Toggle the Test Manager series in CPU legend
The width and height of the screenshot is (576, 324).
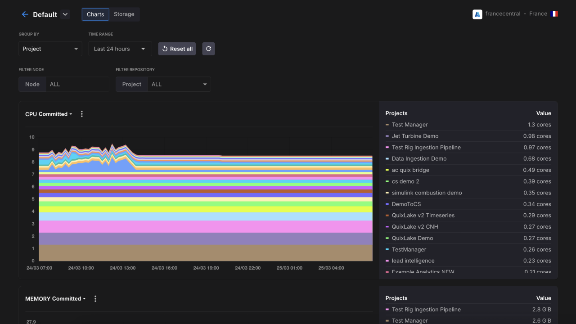(409, 125)
